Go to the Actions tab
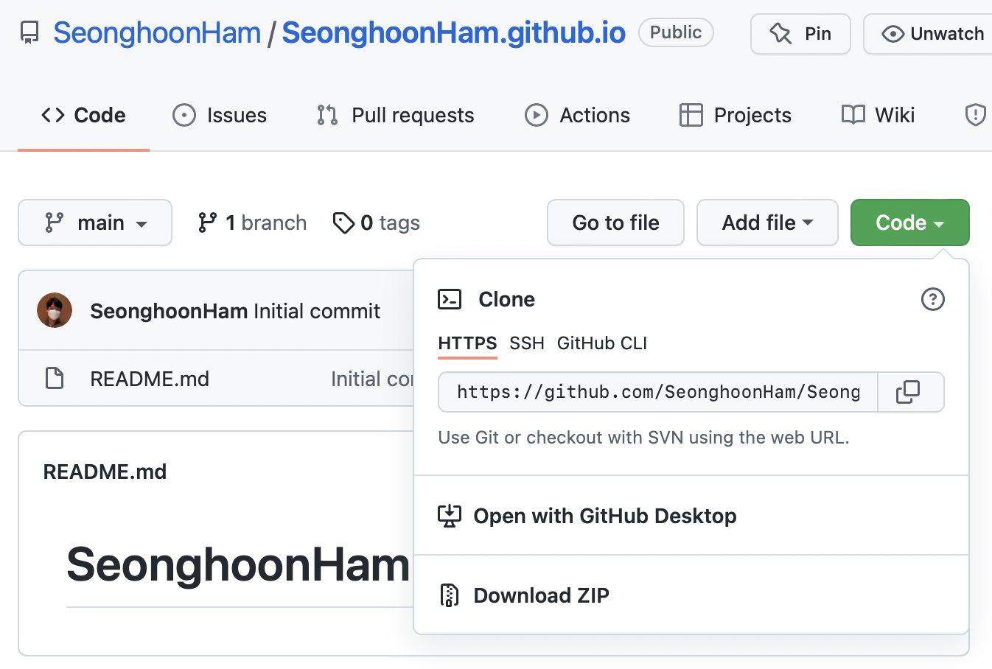 click(x=577, y=115)
